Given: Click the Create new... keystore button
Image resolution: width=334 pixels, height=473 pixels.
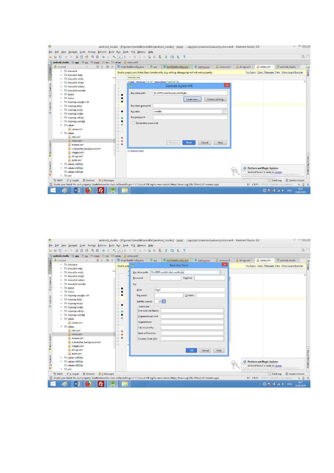Looking at the screenshot, I should (x=192, y=99).
